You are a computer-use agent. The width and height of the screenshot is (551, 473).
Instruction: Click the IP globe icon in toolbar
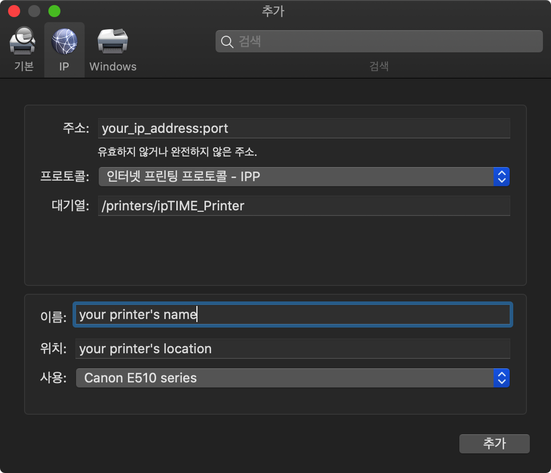[64, 40]
